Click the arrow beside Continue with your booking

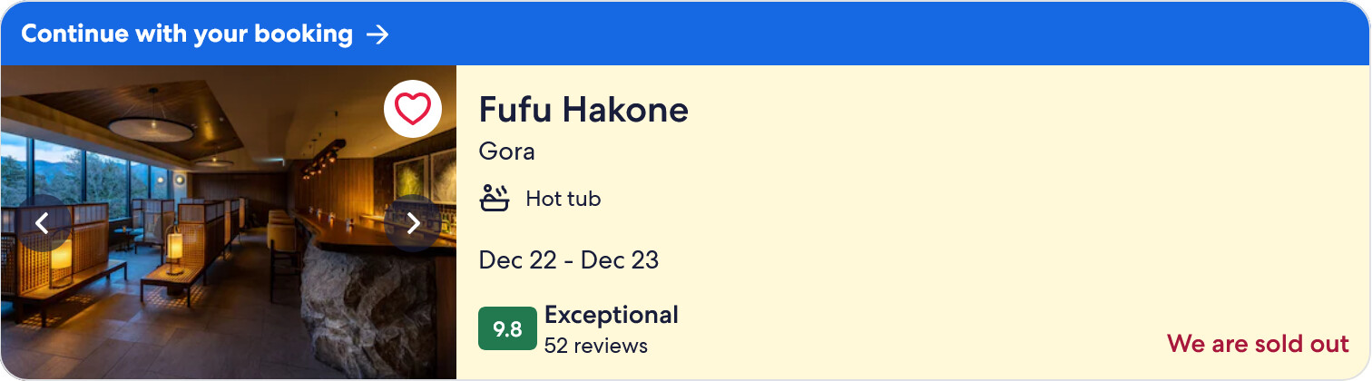coord(377,34)
